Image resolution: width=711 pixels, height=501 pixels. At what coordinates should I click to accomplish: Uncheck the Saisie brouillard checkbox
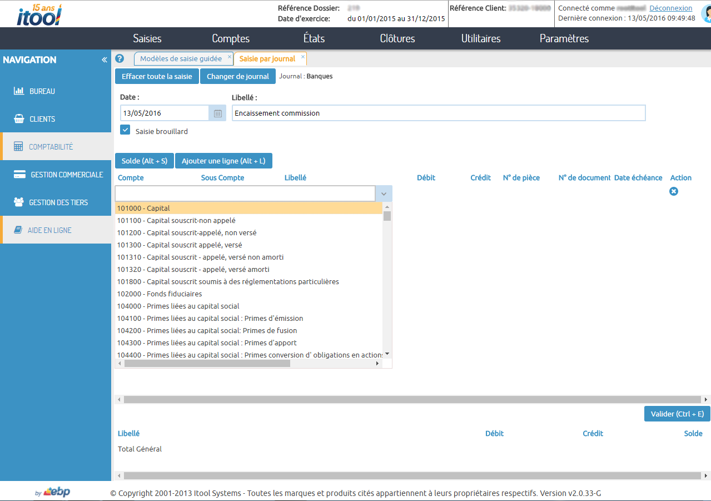(x=125, y=130)
